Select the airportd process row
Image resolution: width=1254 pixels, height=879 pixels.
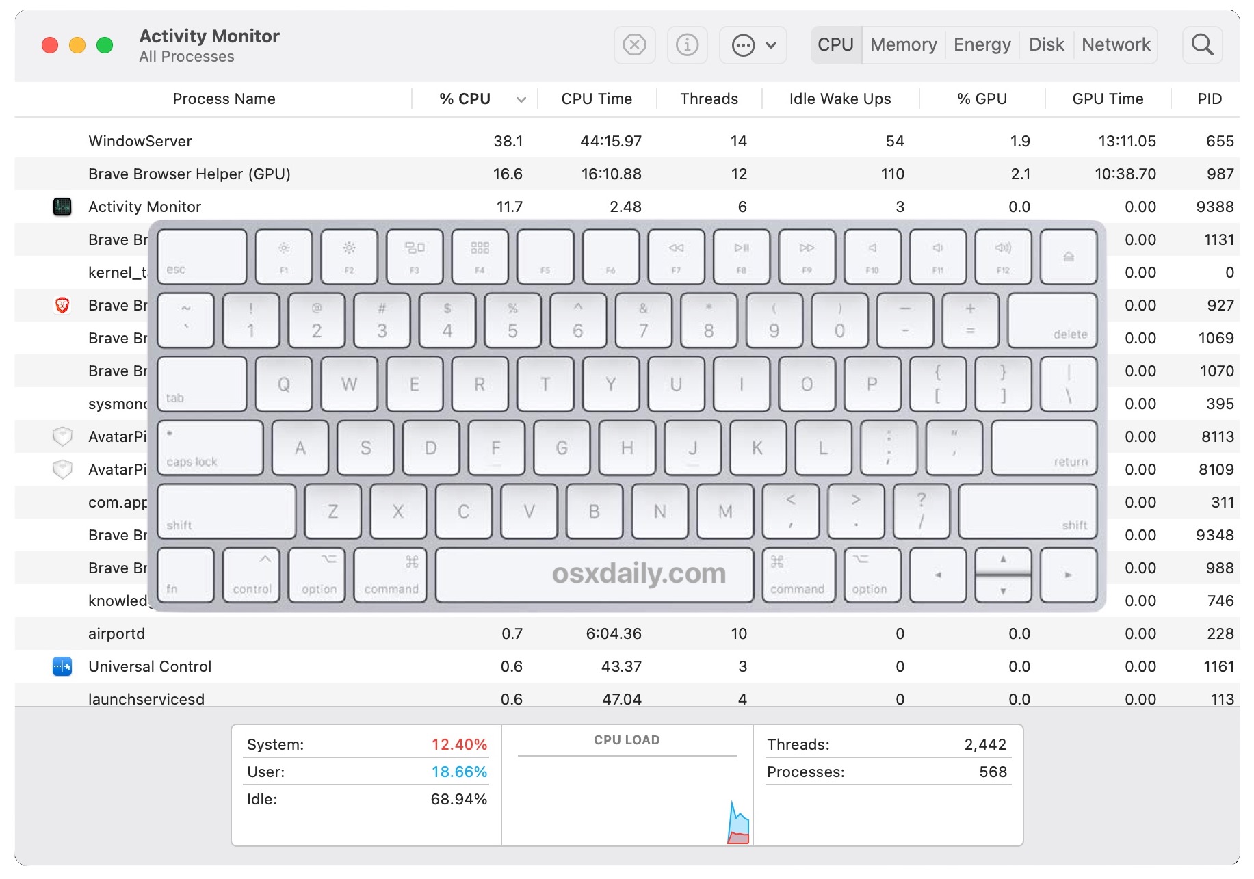[627, 633]
